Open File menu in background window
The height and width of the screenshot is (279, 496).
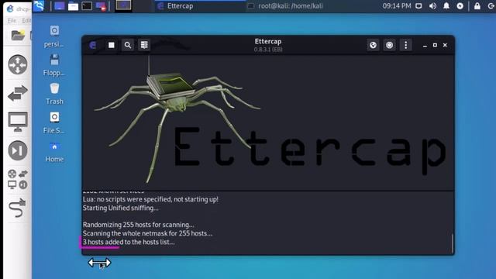click(12, 21)
